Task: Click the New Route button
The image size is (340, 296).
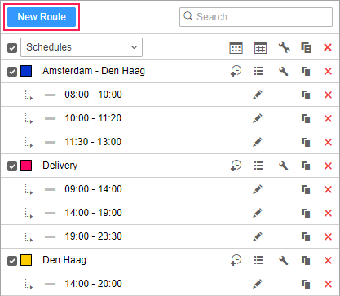Action: click(x=42, y=17)
